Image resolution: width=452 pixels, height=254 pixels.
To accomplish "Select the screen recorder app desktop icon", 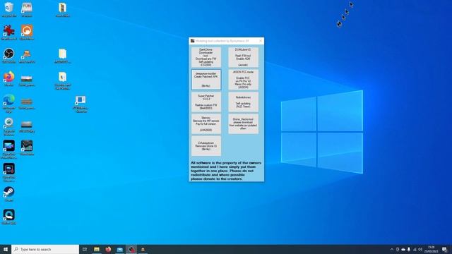I will click(x=9, y=172).
